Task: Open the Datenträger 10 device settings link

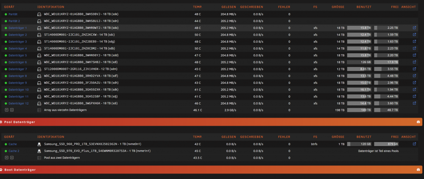Action: point(18,90)
